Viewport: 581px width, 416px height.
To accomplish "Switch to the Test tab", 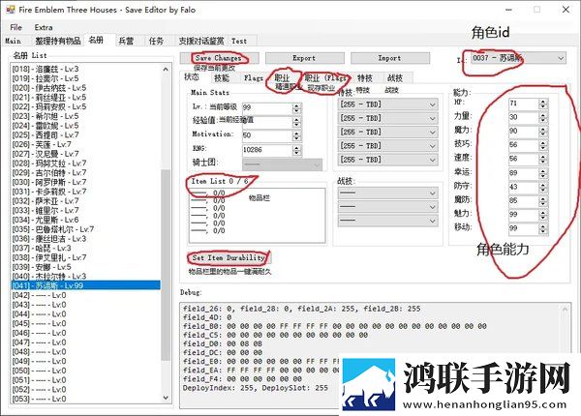I will pos(239,41).
